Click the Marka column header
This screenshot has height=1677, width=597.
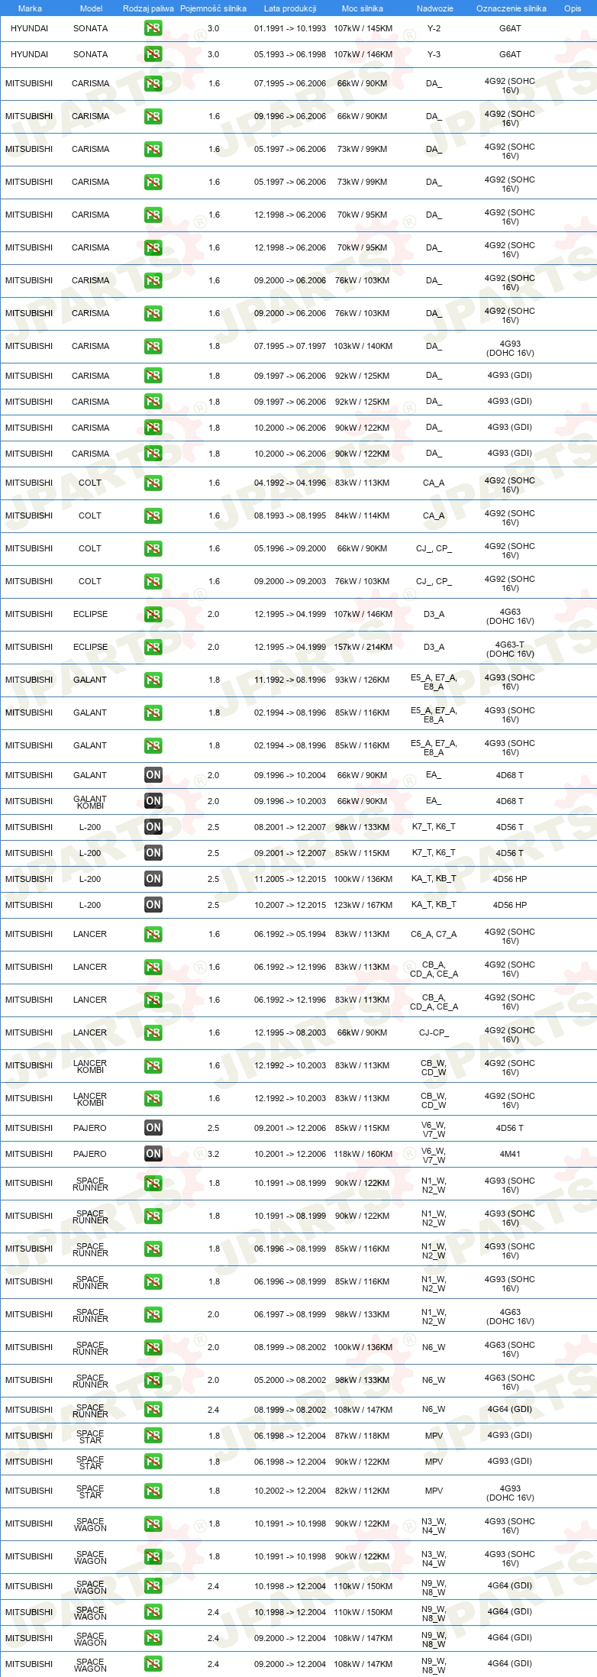[30, 8]
